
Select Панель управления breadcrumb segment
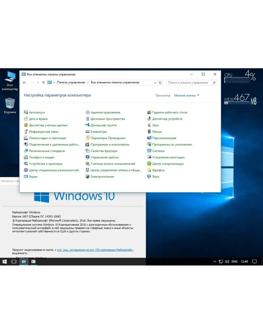[x=71, y=82]
